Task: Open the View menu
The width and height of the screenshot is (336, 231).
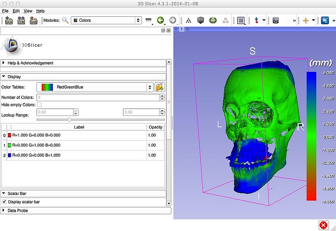Action: pyautogui.click(x=28, y=10)
